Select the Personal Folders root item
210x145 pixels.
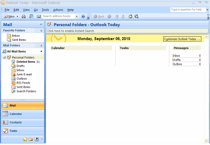[21, 57]
